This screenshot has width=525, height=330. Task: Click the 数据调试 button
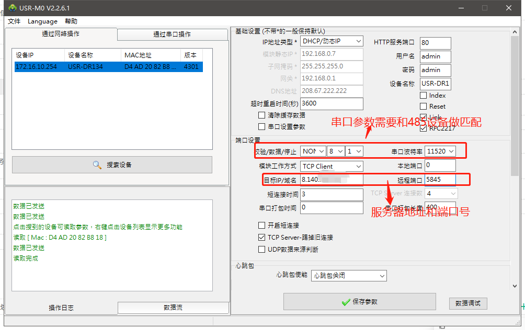point(468,303)
